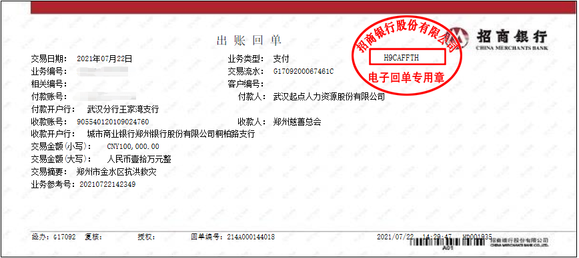
Task: Select transaction serial G1709200067461C
Action: (x=303, y=71)
